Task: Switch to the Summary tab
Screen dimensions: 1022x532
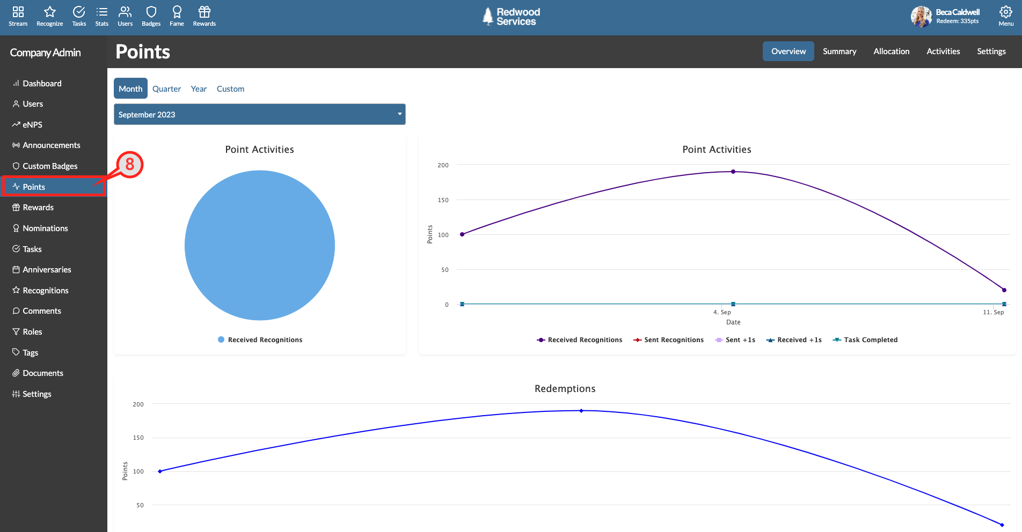Action: pyautogui.click(x=839, y=51)
